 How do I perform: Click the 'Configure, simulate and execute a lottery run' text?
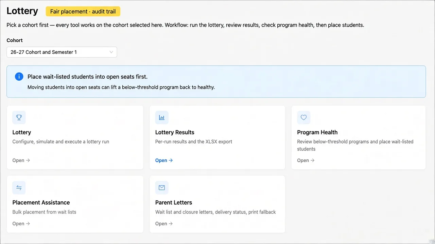pos(61,142)
